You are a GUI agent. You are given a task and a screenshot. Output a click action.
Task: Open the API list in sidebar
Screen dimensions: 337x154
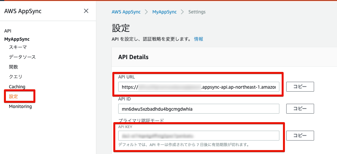[8, 31]
